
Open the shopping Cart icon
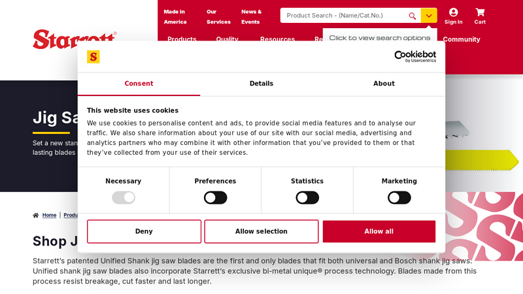tap(480, 12)
